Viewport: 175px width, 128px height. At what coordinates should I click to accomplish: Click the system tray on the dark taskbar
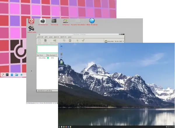[x=170, y=127]
